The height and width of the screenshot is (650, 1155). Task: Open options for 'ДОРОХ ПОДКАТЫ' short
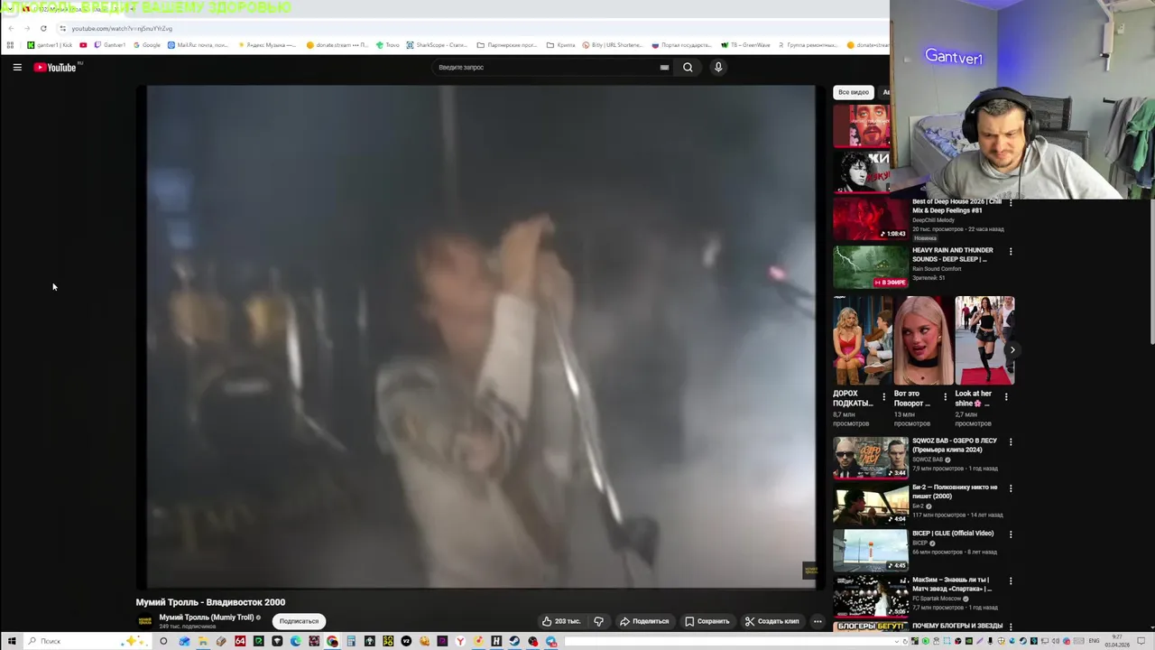pyautogui.click(x=883, y=396)
